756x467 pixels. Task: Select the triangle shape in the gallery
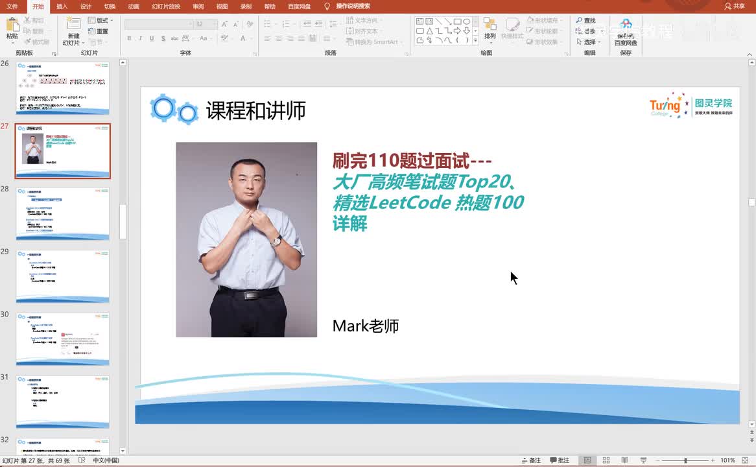(429, 31)
